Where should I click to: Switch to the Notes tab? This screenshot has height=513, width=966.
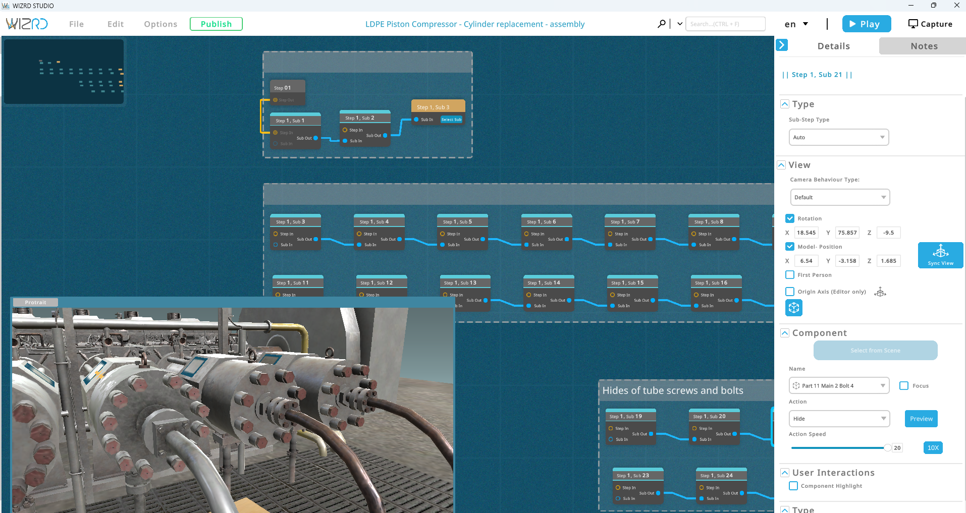pyautogui.click(x=924, y=46)
